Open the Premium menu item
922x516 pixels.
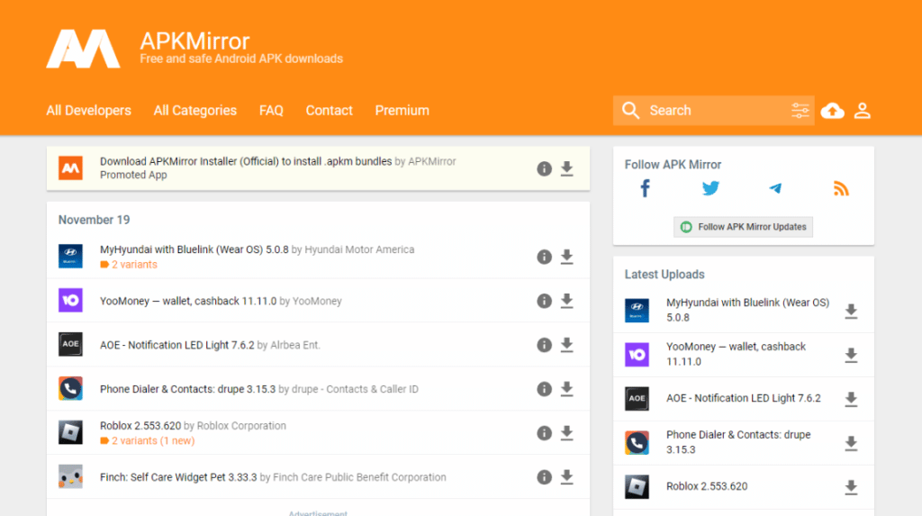tap(402, 111)
